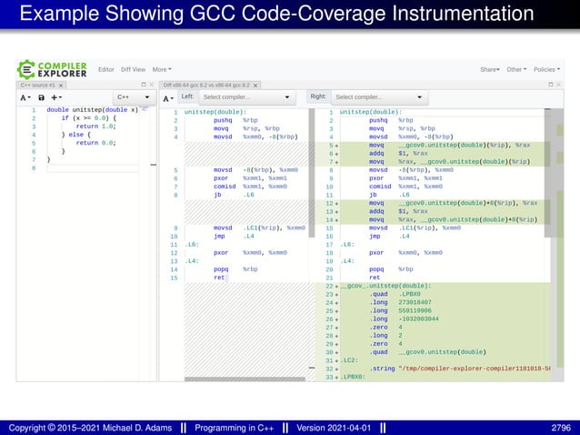Open the plus add-new menu in source pane
The width and height of the screenshot is (580, 435).
(56, 97)
